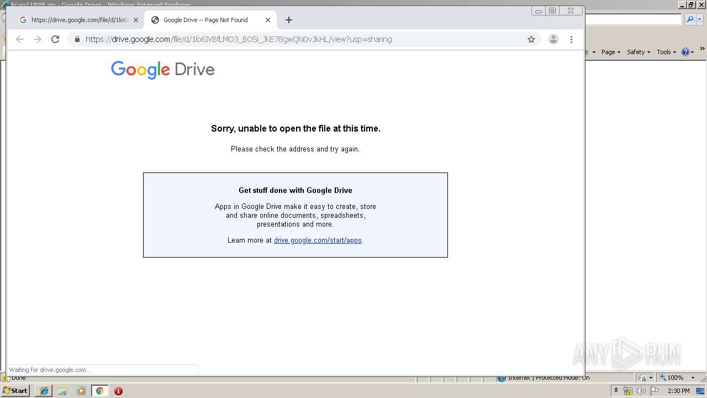Maximize the Chrome window
The height and width of the screenshot is (398, 707).
[x=552, y=11]
